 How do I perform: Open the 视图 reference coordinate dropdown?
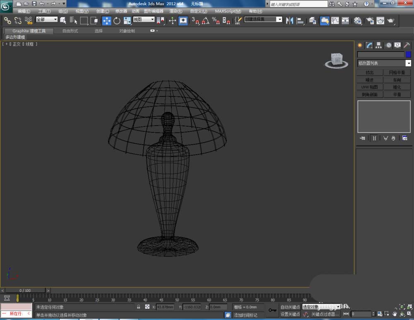(x=144, y=19)
